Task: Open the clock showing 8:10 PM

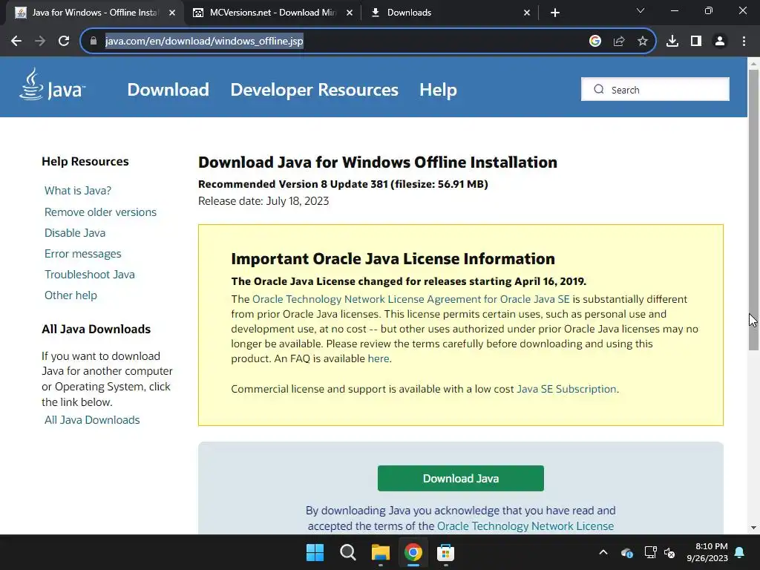Action: click(707, 552)
